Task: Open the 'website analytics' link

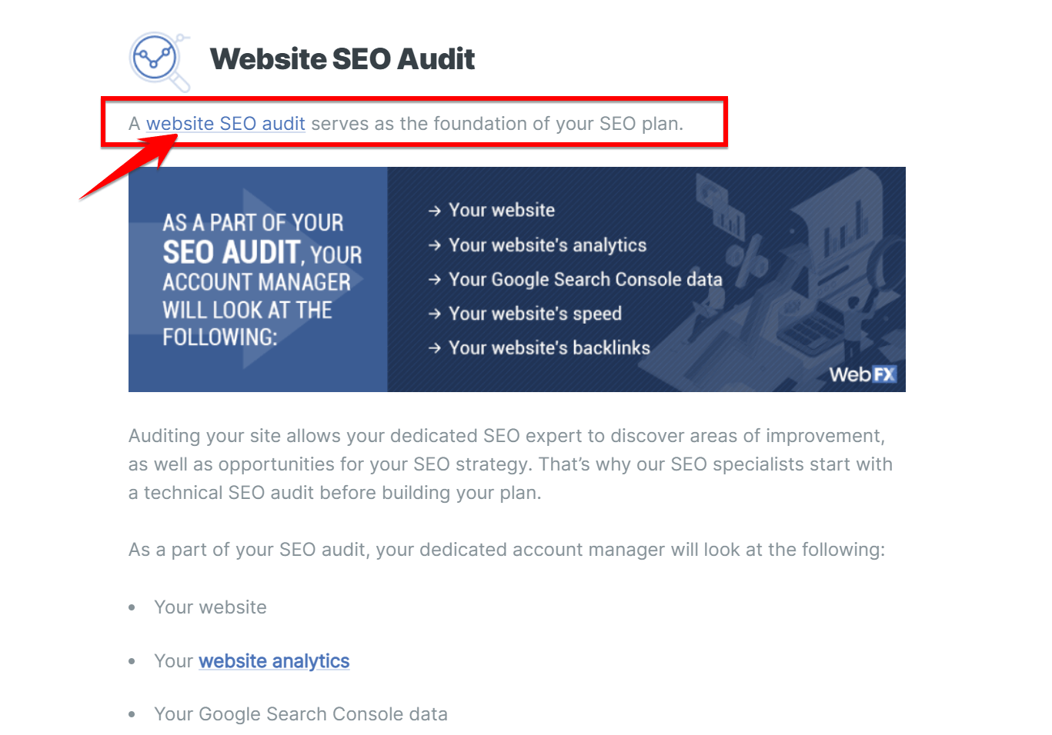Action: [274, 661]
